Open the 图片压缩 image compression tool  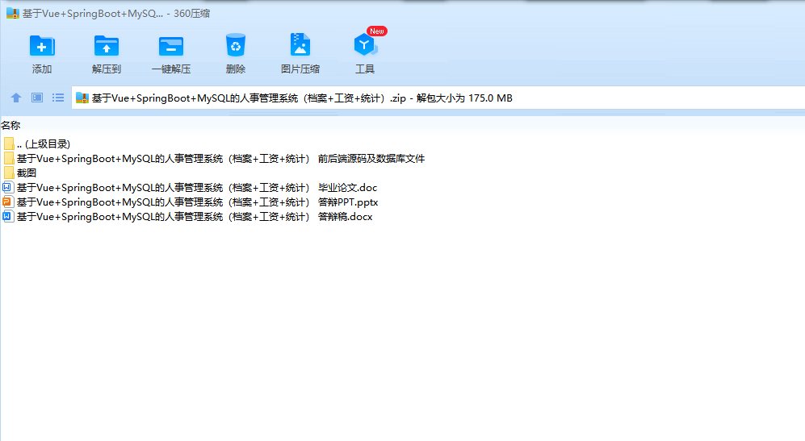300,44
